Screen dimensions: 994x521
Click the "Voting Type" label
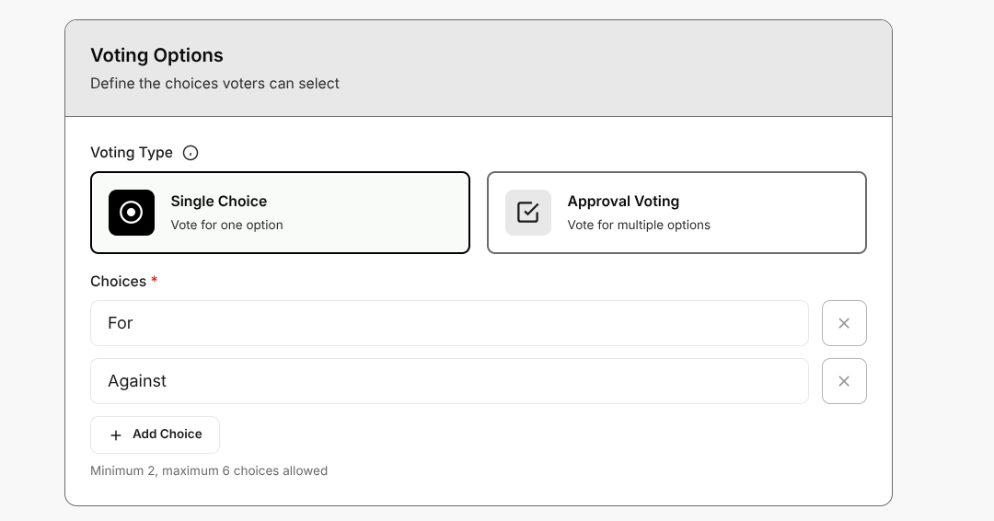(x=132, y=153)
